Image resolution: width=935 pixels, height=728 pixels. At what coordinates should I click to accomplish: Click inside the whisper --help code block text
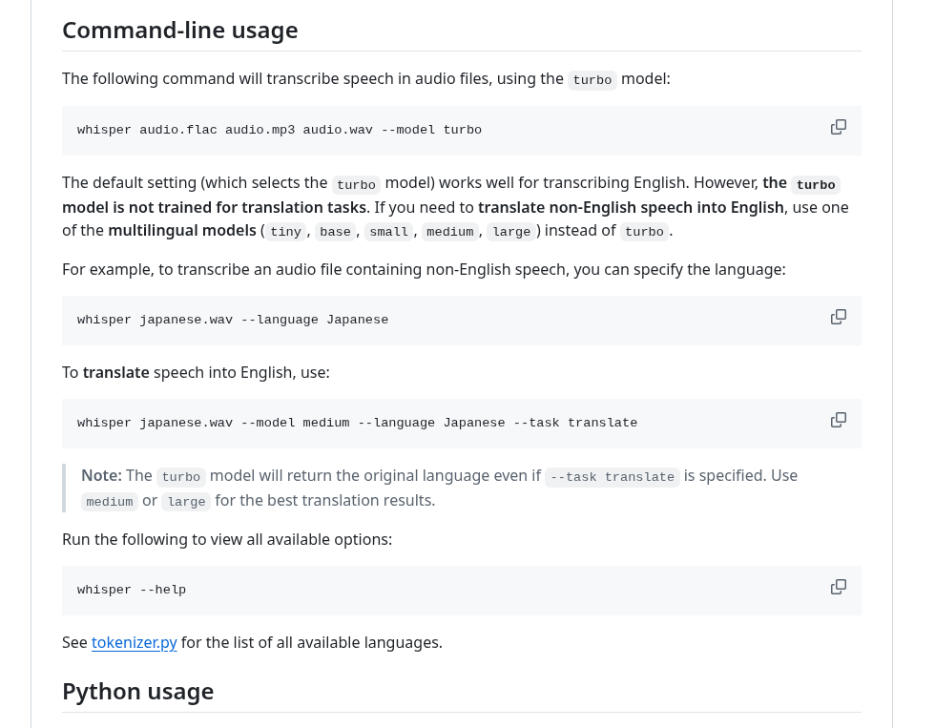pos(132,590)
